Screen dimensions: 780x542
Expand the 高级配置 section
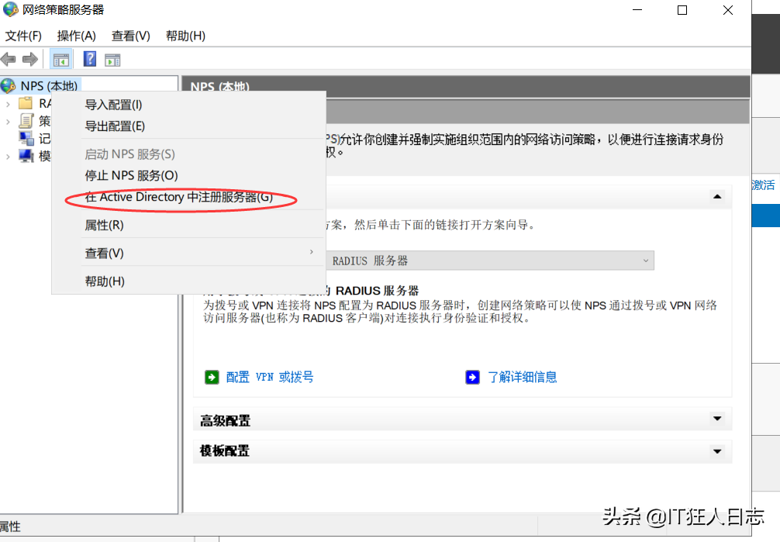pyautogui.click(x=717, y=419)
